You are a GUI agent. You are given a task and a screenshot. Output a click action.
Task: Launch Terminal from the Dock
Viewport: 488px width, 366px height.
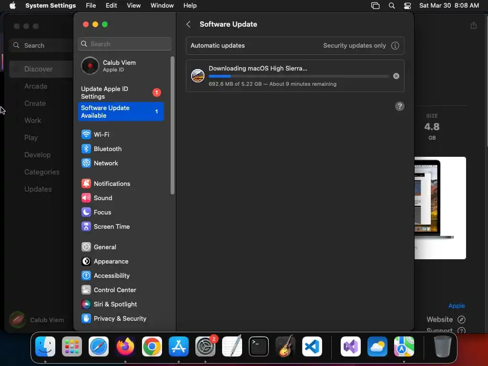[x=259, y=346]
